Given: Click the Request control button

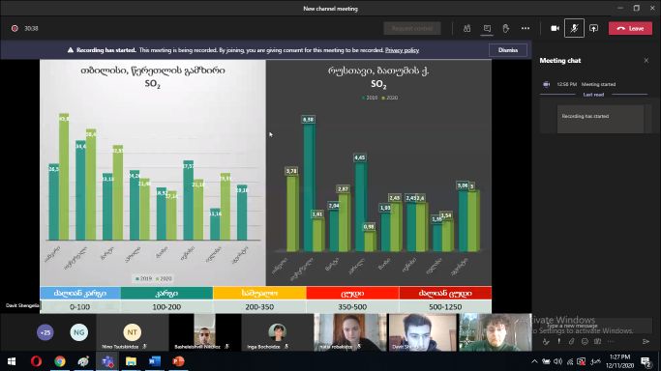Looking at the screenshot, I should 412,29.
